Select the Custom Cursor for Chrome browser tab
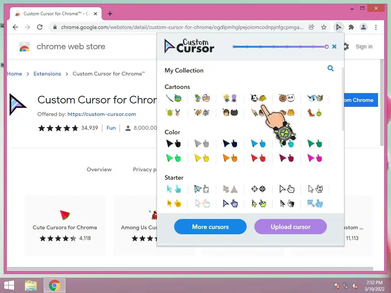Image resolution: width=391 pixels, height=293 pixels. tap(56, 14)
